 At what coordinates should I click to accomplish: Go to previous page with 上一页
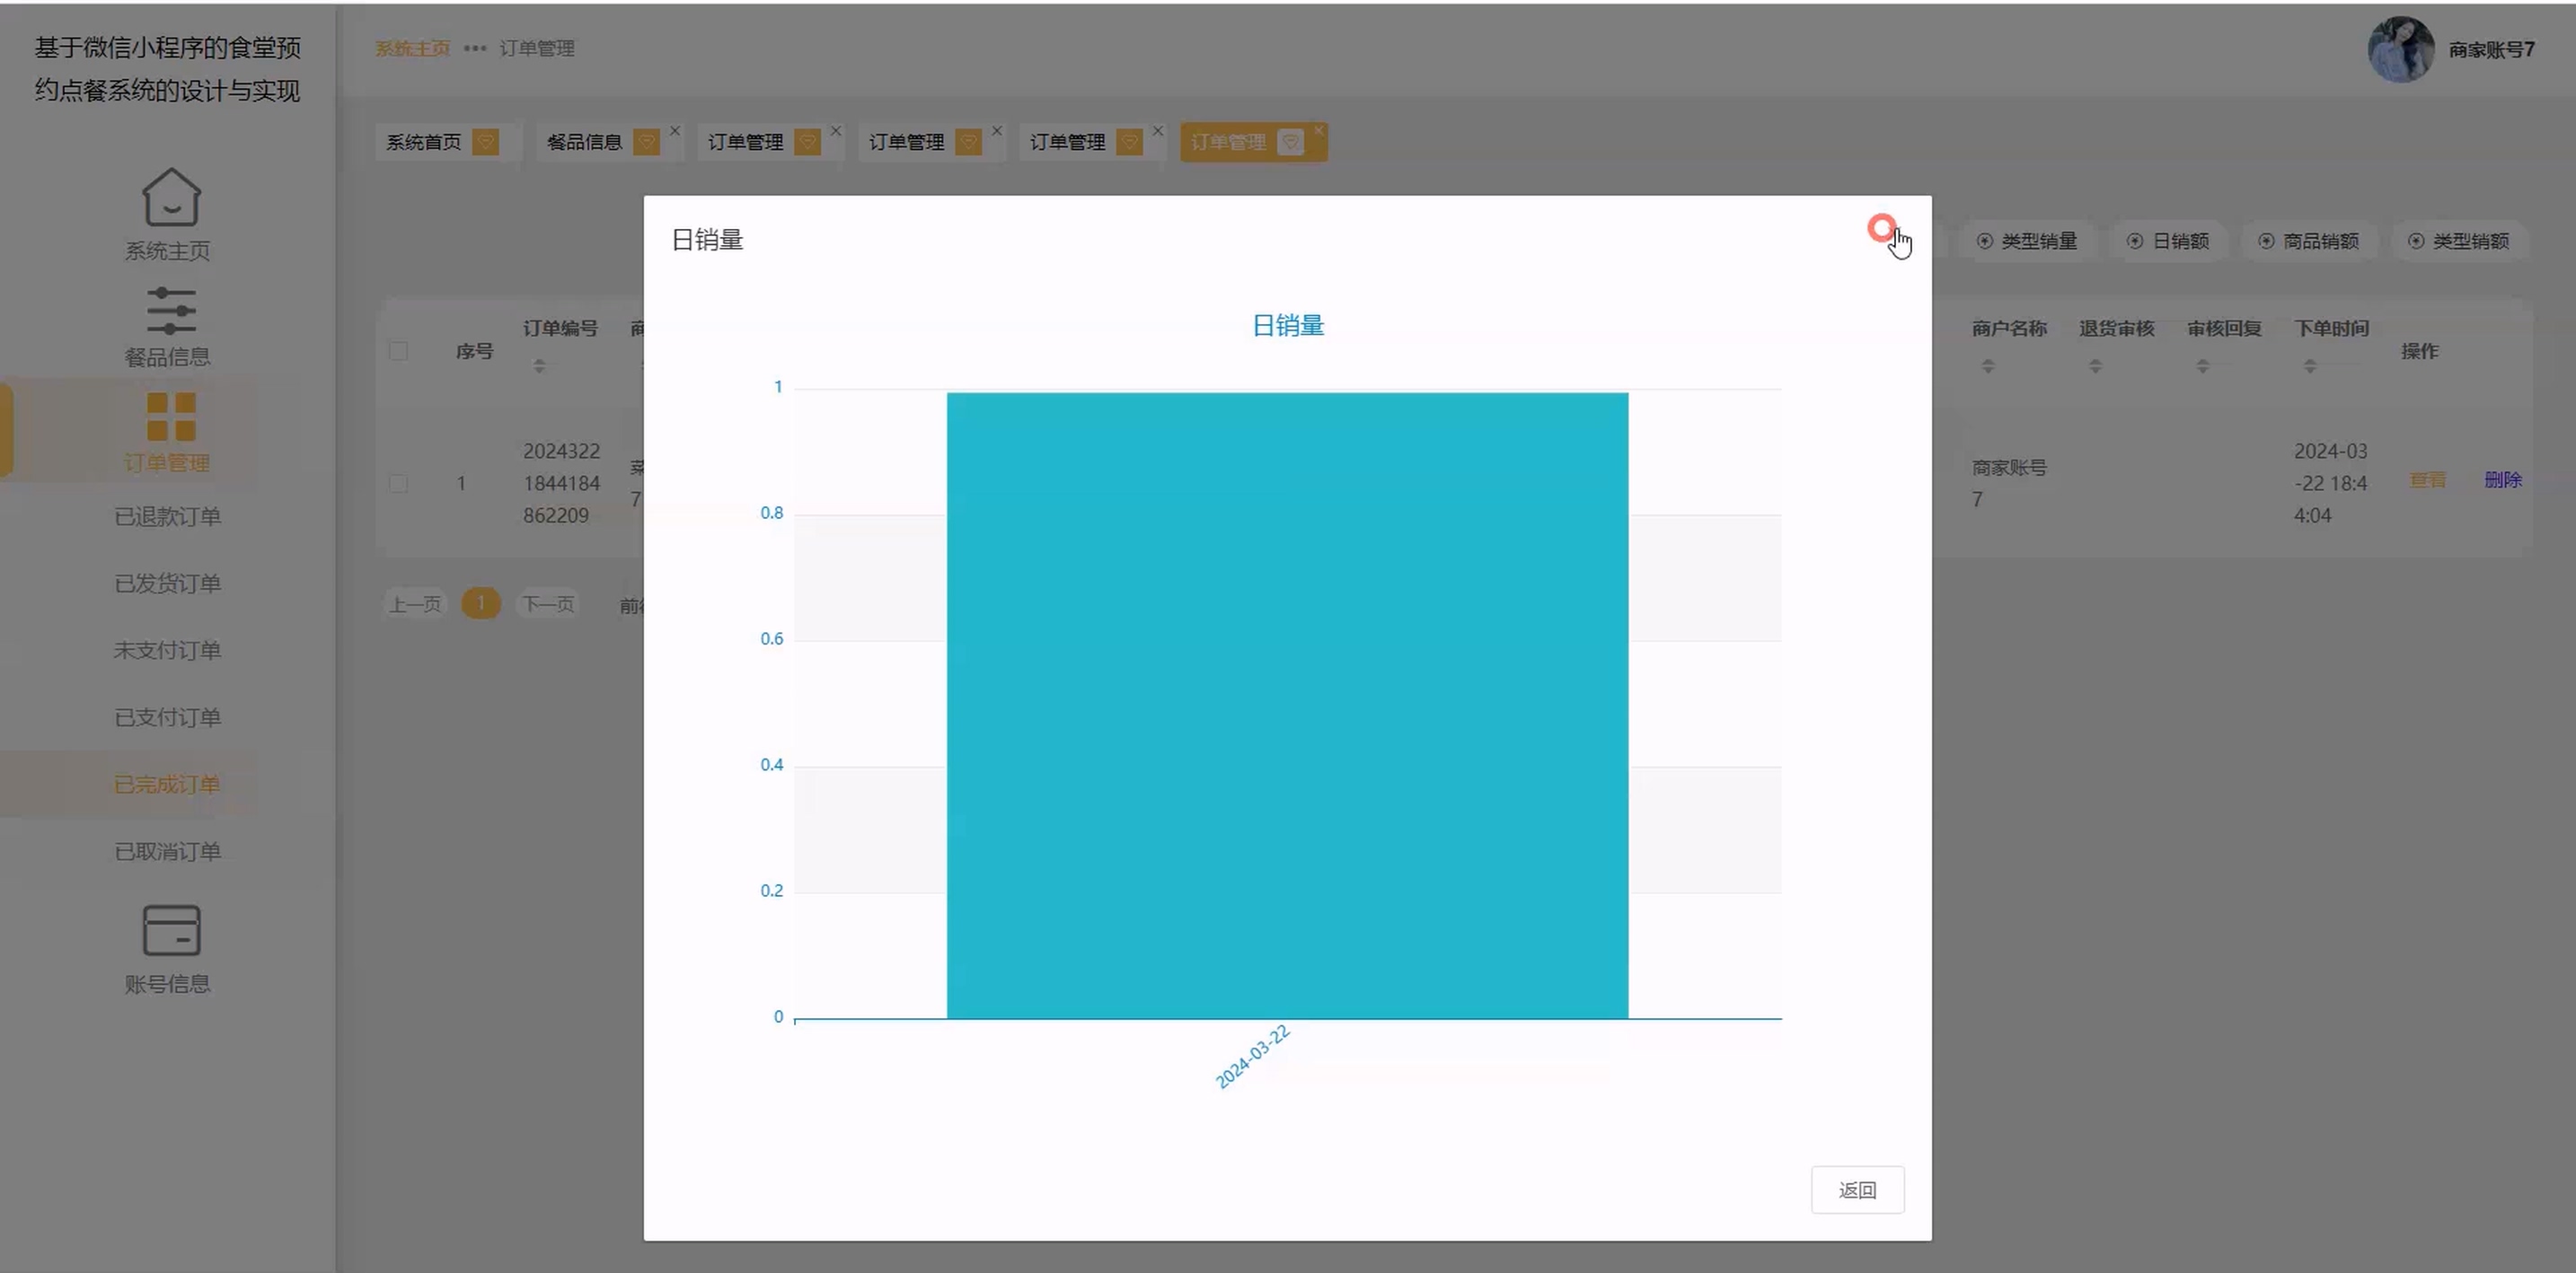pos(415,603)
